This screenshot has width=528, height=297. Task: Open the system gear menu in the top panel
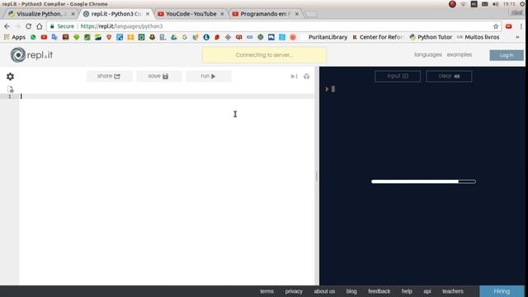pyautogui.click(x=522, y=4)
